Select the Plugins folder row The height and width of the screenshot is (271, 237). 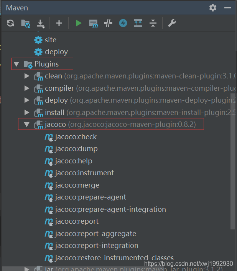point(42,64)
